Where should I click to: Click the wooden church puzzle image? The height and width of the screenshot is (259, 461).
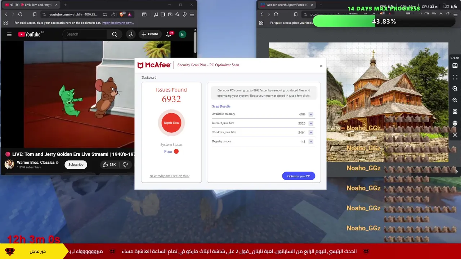coord(359,102)
